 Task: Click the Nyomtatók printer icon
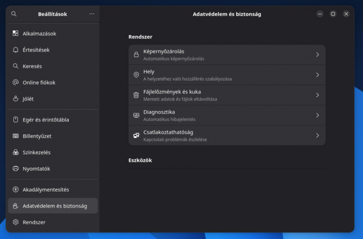tap(15, 169)
